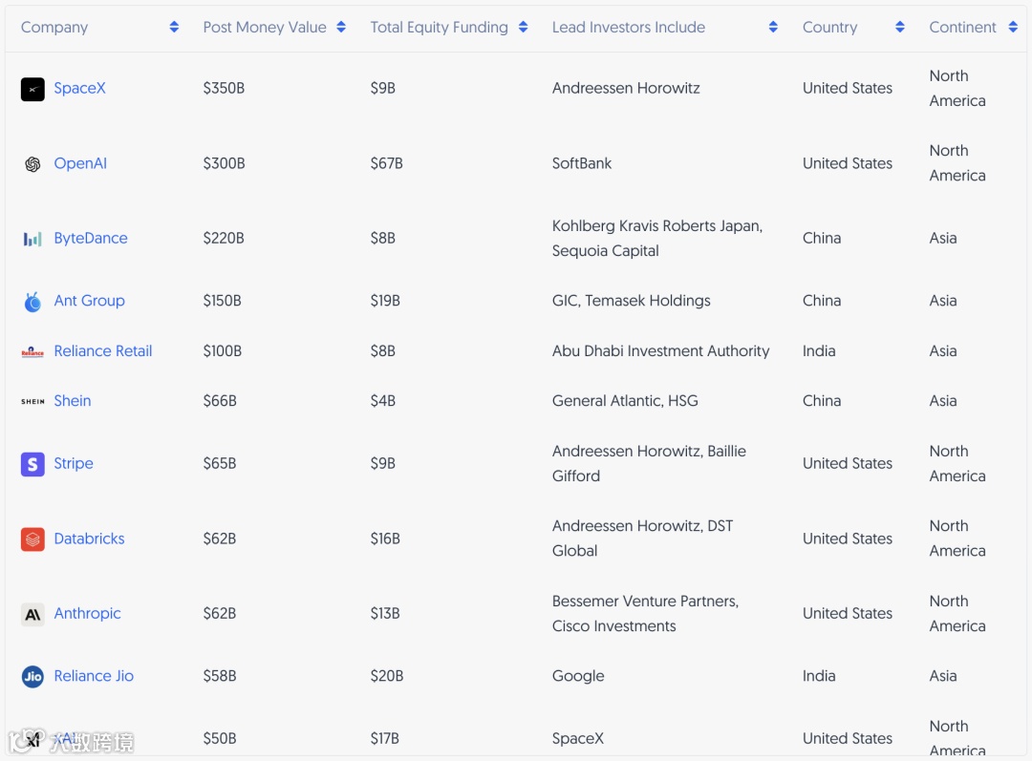Viewport: 1032px width, 761px height.
Task: Click the Stripe logo icon
Action: click(x=32, y=464)
